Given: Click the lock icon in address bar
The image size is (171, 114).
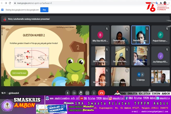Looking at the screenshot, I should point(15,3).
